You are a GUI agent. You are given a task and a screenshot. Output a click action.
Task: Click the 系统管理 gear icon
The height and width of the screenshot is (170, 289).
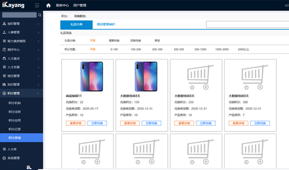pyautogui.click(x=4, y=158)
